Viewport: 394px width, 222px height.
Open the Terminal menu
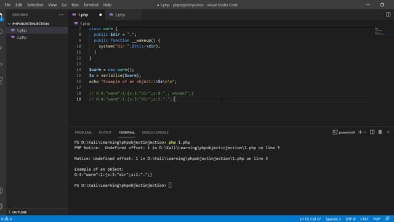tap(91, 5)
